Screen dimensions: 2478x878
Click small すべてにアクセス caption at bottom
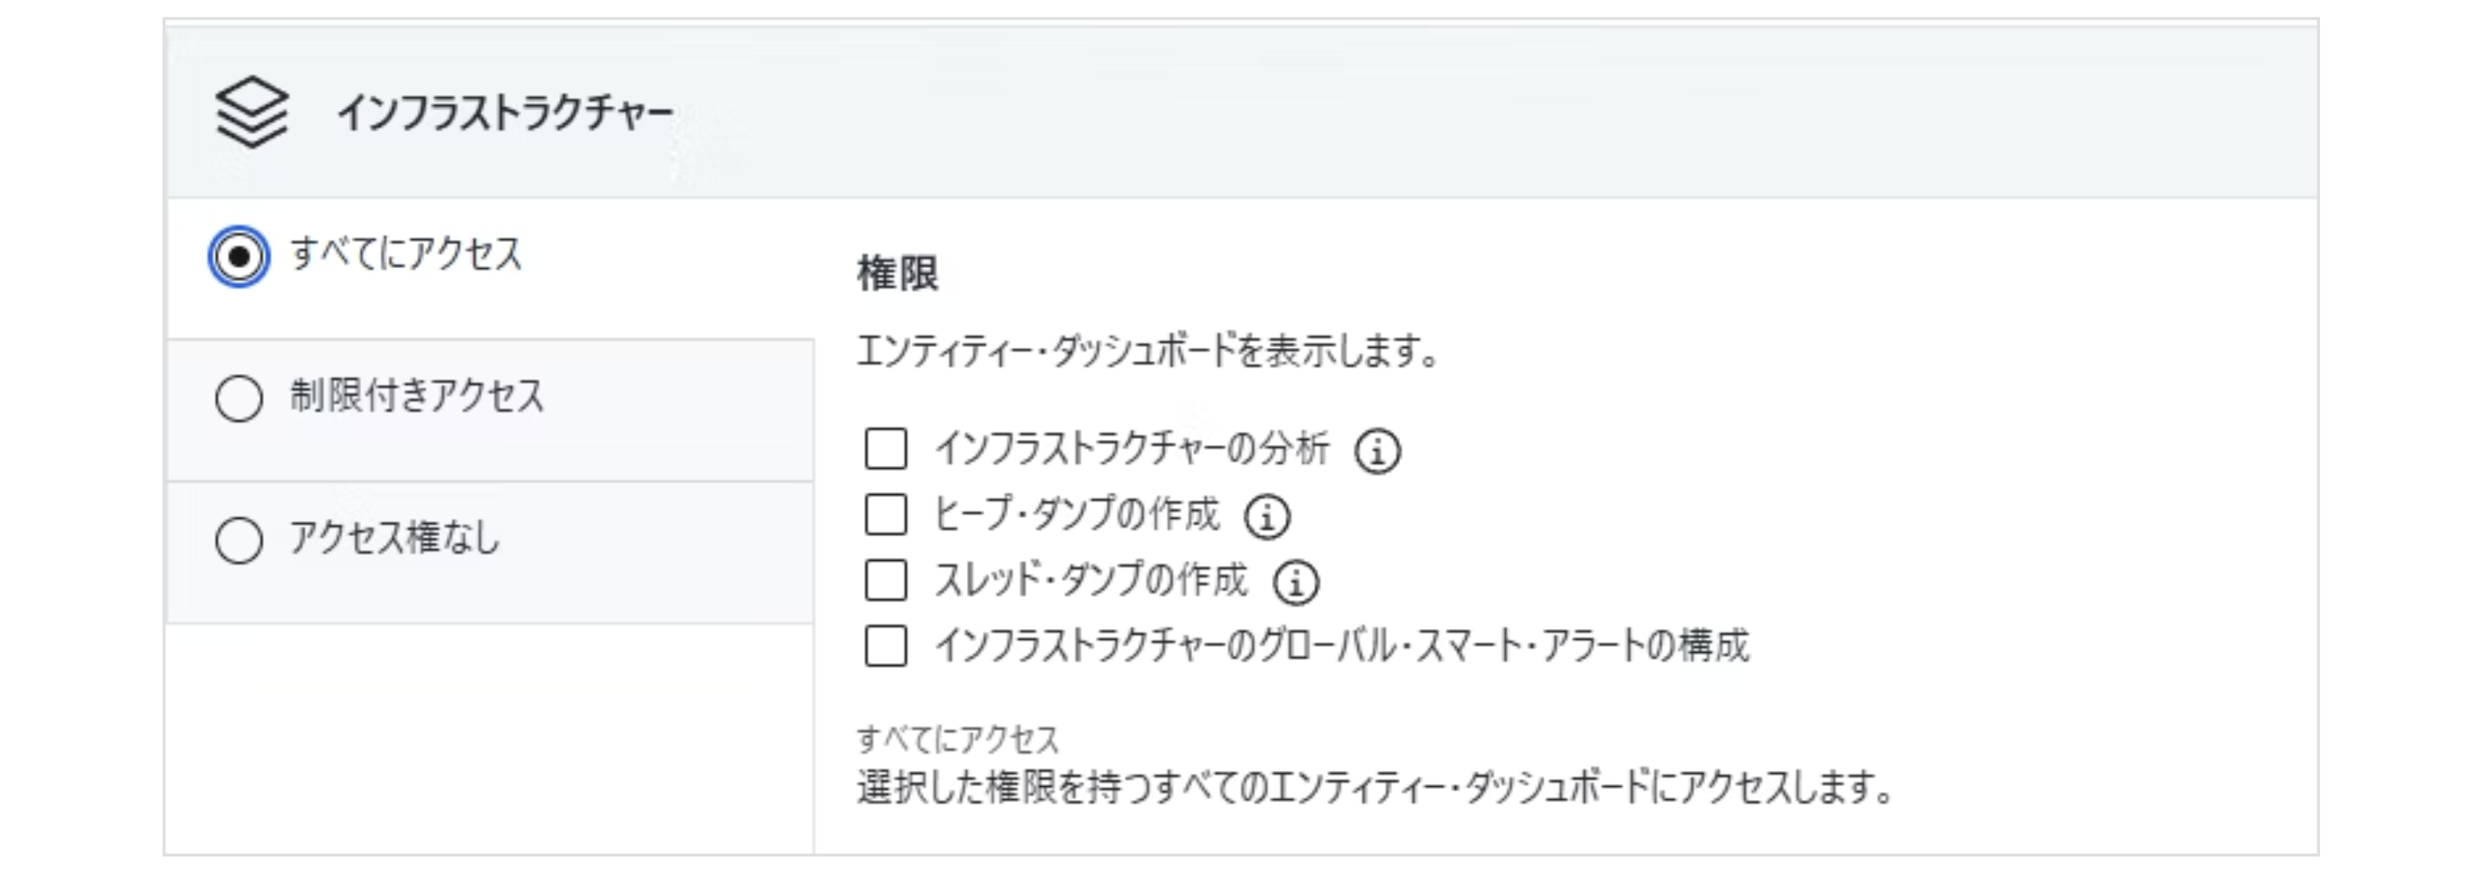[x=957, y=739]
